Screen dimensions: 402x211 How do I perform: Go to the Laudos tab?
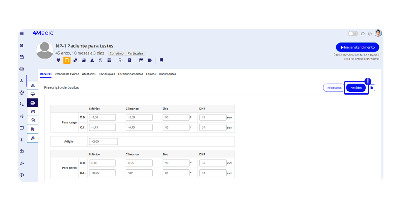pos(151,74)
